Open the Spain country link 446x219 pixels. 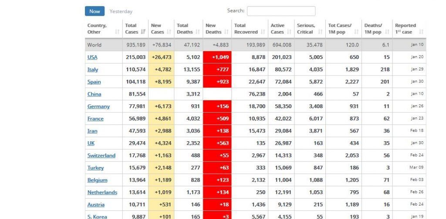94,82
